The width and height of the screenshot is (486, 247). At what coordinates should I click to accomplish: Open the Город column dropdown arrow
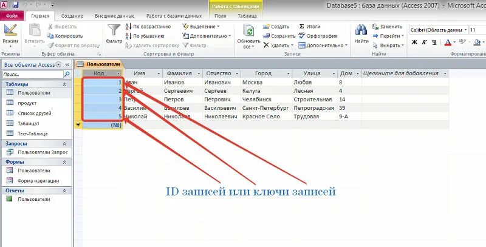288,73
